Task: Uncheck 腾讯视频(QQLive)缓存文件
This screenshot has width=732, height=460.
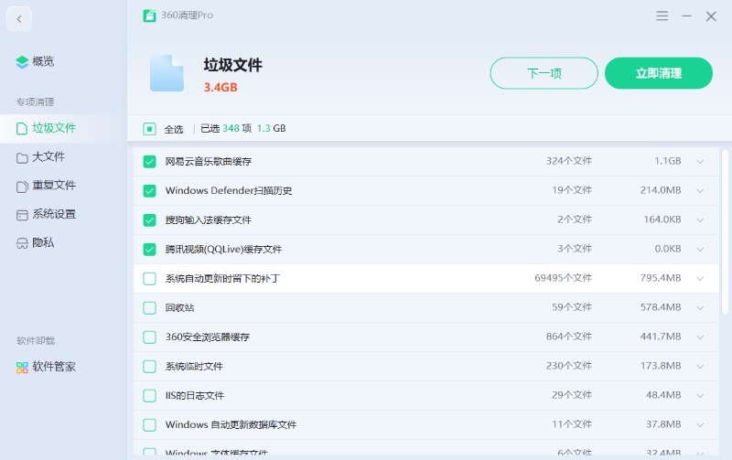Action: pyautogui.click(x=149, y=249)
